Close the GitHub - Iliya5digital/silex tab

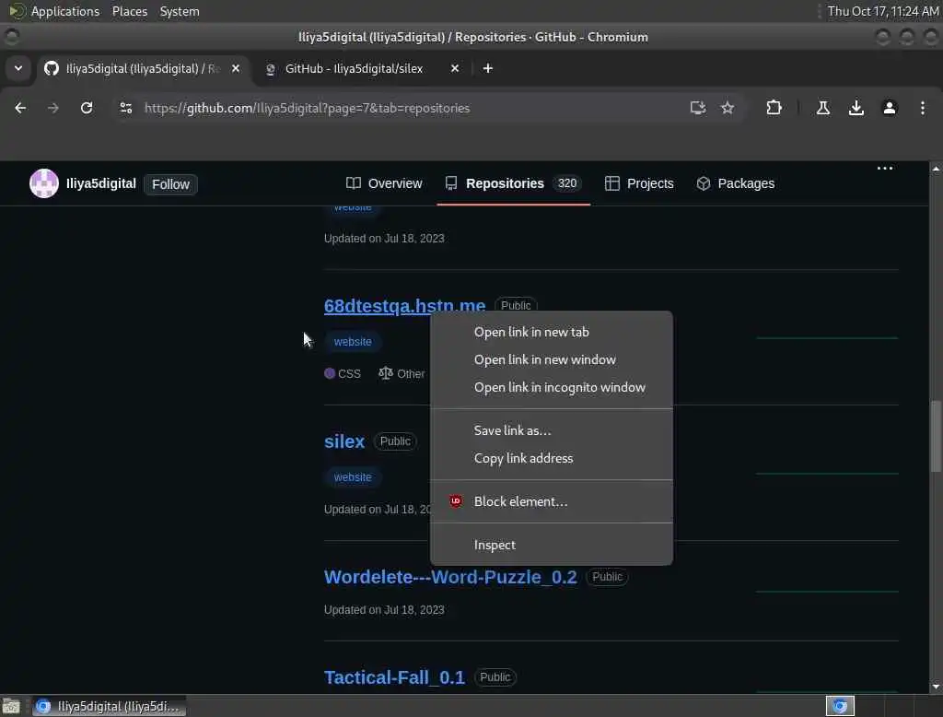(x=455, y=68)
